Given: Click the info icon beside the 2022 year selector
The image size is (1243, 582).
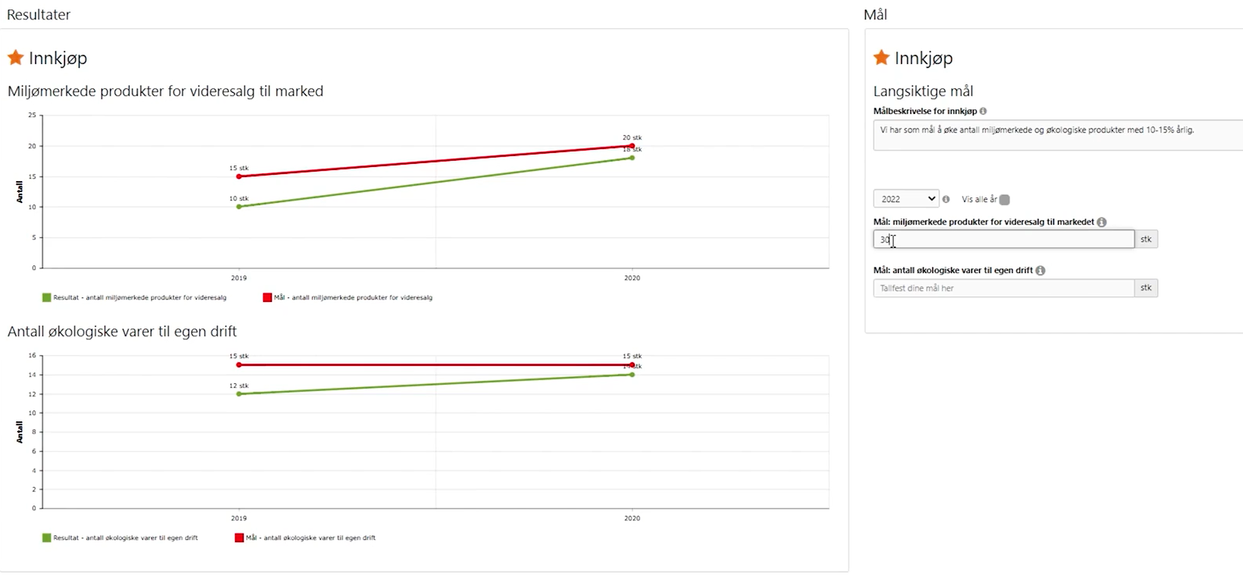Looking at the screenshot, I should click(946, 200).
